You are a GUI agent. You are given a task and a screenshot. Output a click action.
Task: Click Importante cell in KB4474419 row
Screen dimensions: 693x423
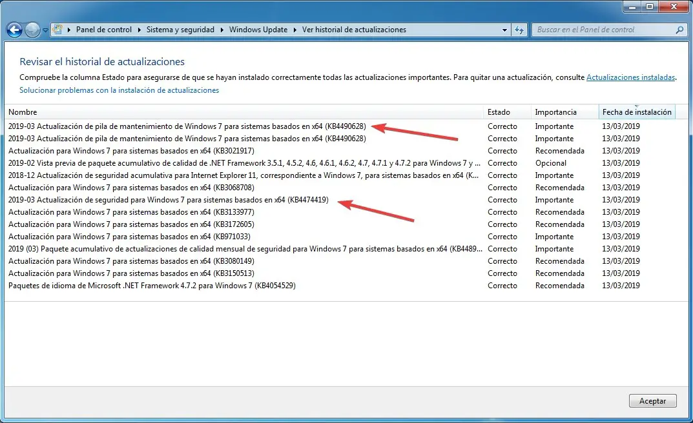pyautogui.click(x=554, y=200)
